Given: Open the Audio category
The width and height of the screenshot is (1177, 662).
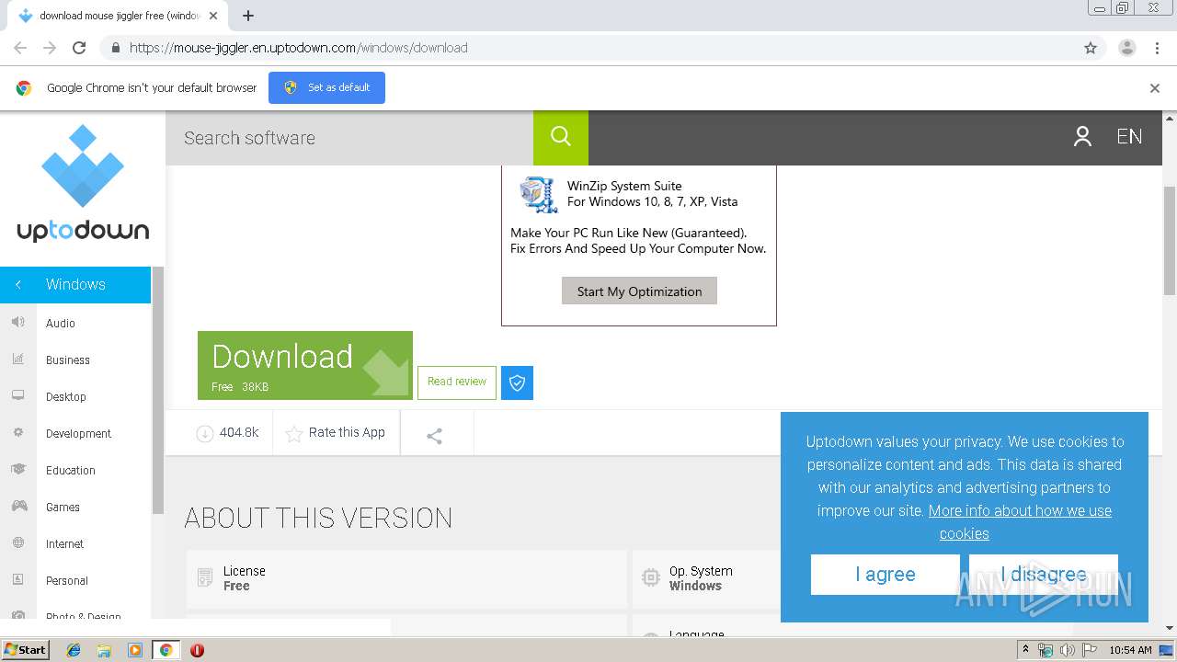Looking at the screenshot, I should [61, 323].
